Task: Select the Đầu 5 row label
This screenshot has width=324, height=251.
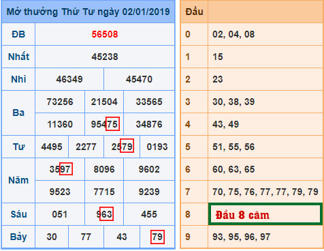Action: (x=188, y=147)
